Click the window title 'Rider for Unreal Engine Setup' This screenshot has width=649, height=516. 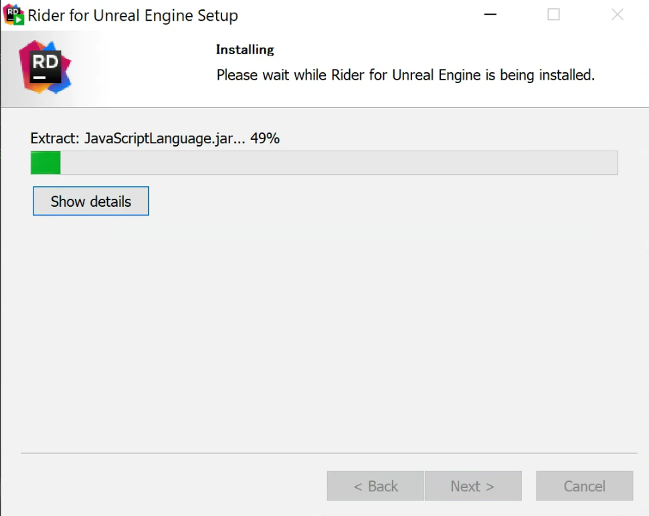click(x=133, y=16)
